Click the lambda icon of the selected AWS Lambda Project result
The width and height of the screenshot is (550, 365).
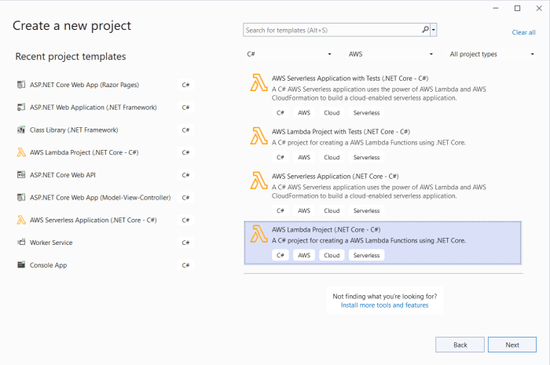(x=258, y=234)
